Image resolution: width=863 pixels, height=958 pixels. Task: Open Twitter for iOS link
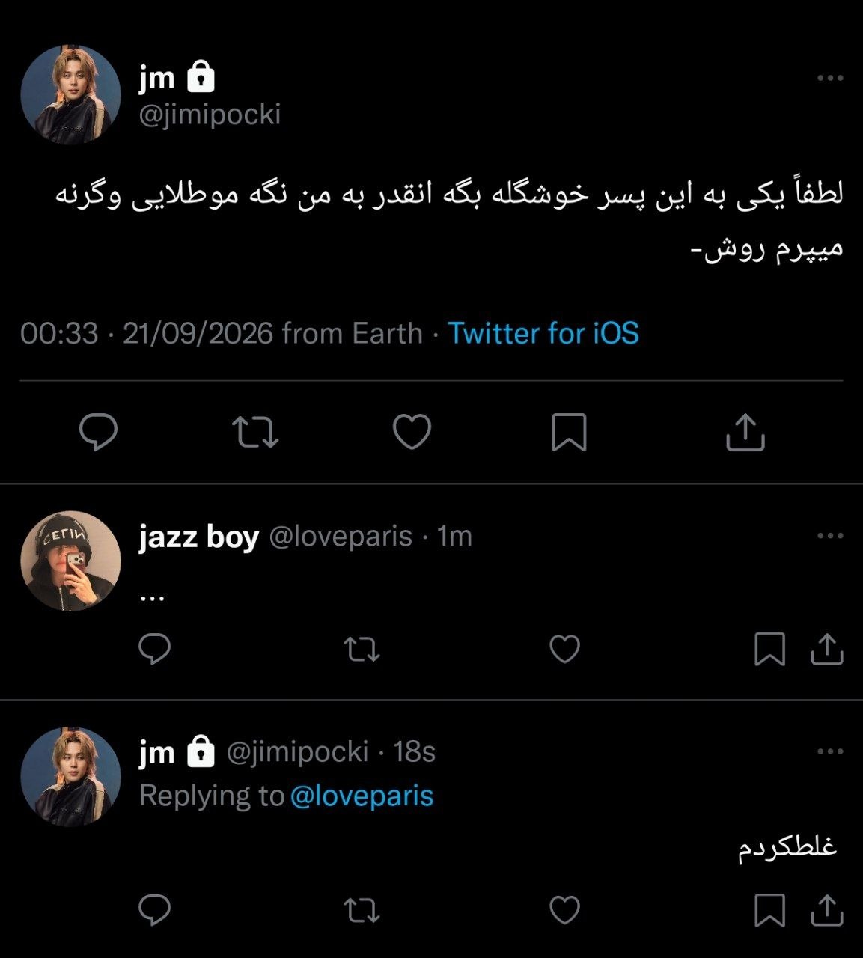[x=543, y=333]
